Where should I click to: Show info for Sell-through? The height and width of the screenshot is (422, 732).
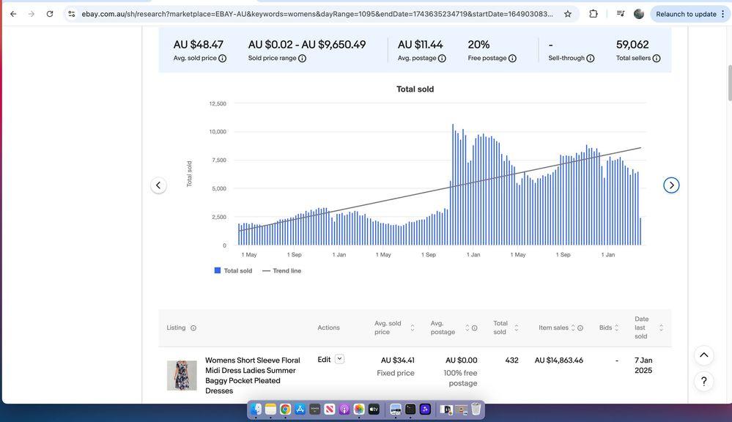tap(591, 59)
